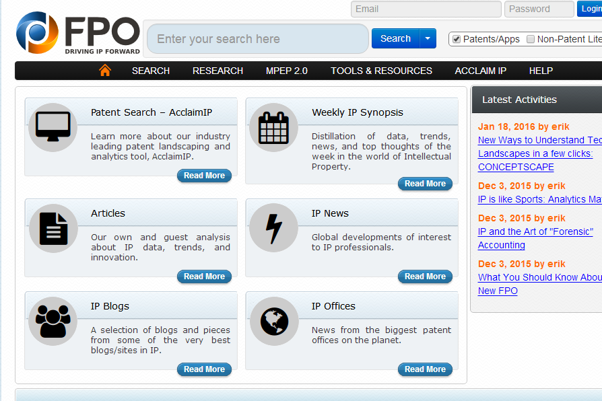The image size is (602, 401).
Task: Open the TOOLS & RESOURCES menu
Action: tap(381, 71)
